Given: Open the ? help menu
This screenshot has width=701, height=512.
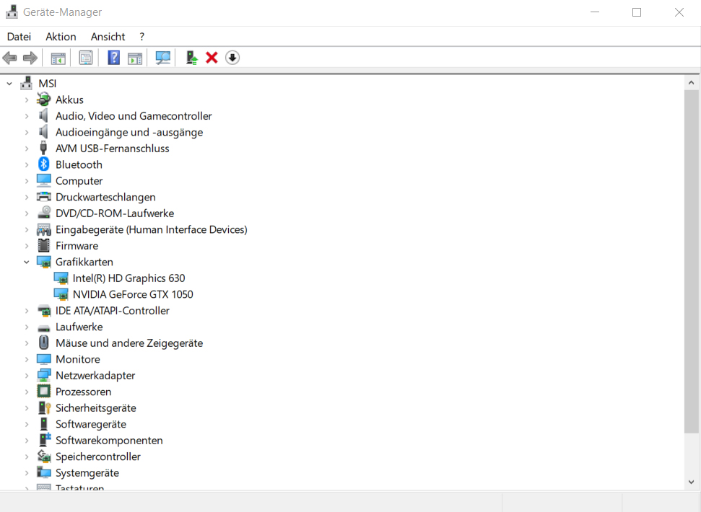Looking at the screenshot, I should [142, 37].
